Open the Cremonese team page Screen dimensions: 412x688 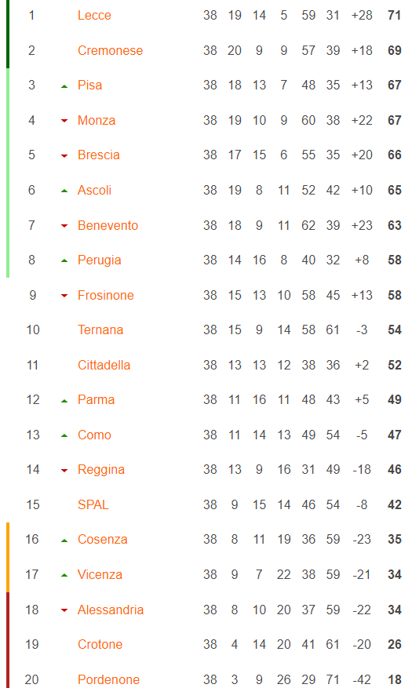110,50
